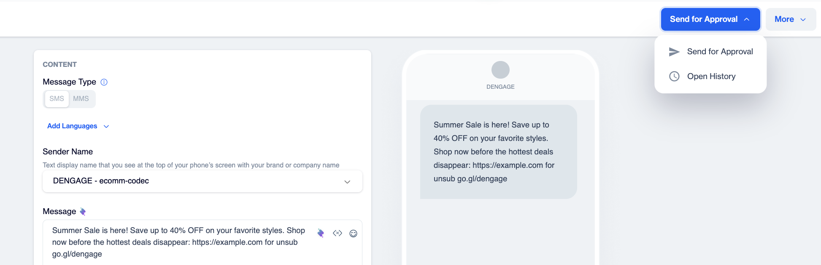Image resolution: width=821 pixels, height=265 pixels.
Task: Collapse the Send for Approval dropdown button
Action: [x=710, y=19]
